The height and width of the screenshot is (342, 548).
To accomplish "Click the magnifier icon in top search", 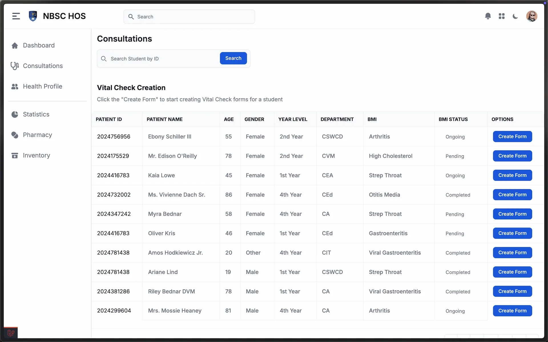I will coord(131,17).
